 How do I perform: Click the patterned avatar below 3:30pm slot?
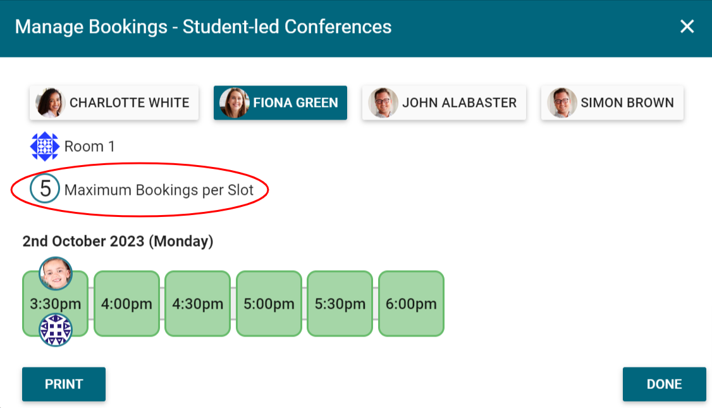click(56, 330)
